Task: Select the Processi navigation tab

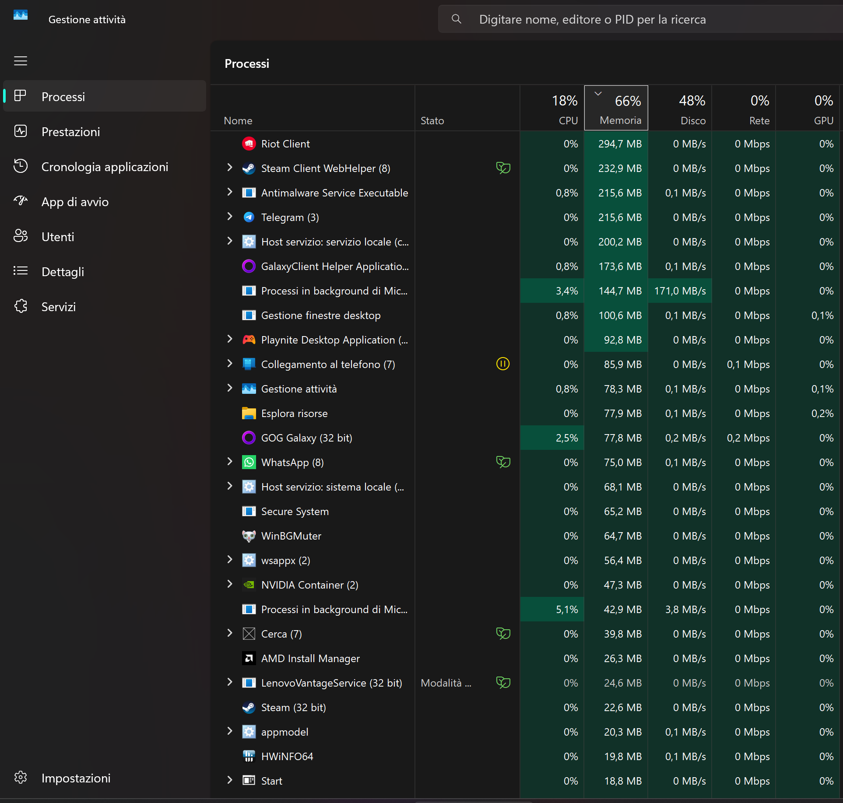Action: [63, 97]
